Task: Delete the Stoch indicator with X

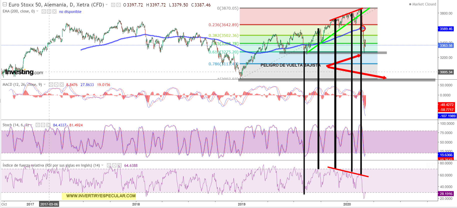Action: [48, 125]
